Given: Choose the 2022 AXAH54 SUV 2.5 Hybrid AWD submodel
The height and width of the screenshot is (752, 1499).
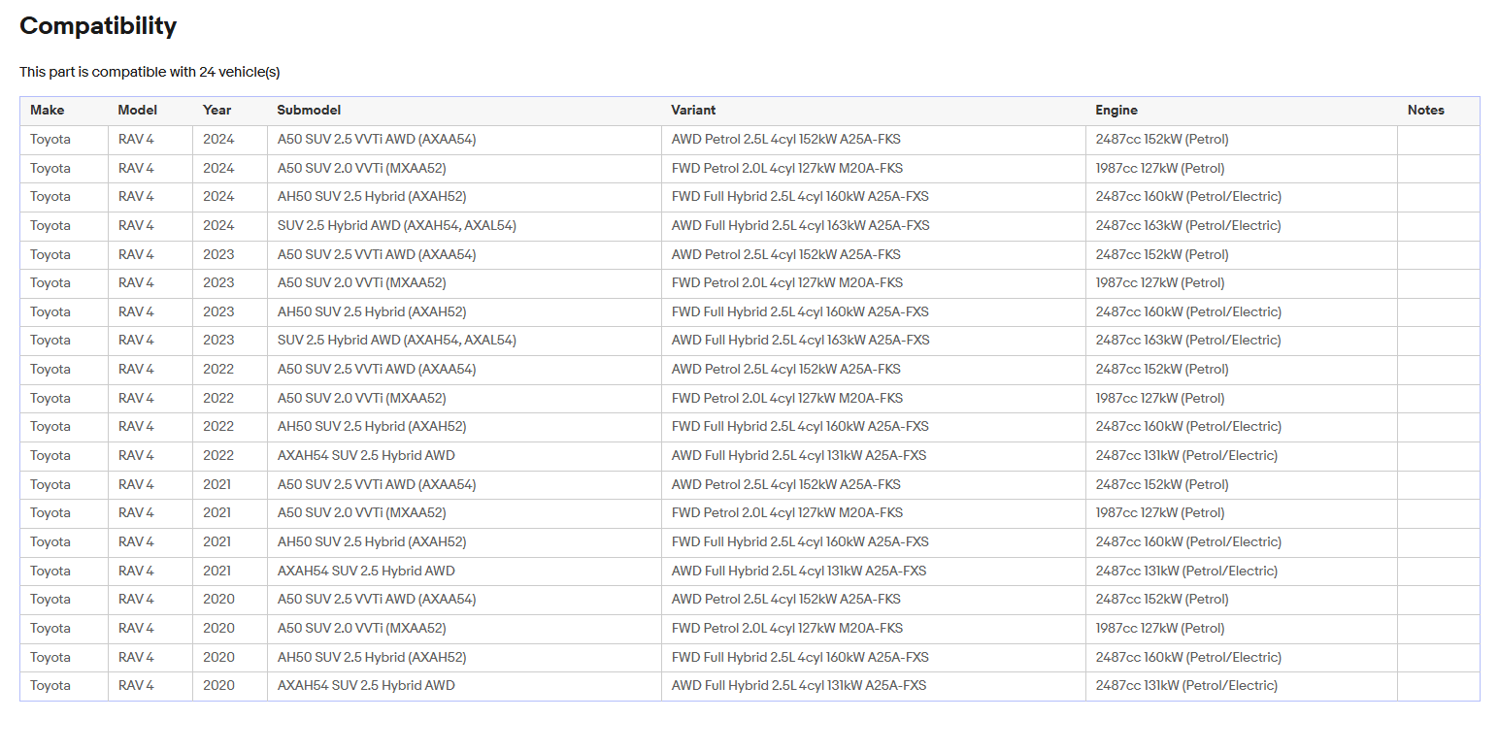Looking at the screenshot, I should point(464,456).
